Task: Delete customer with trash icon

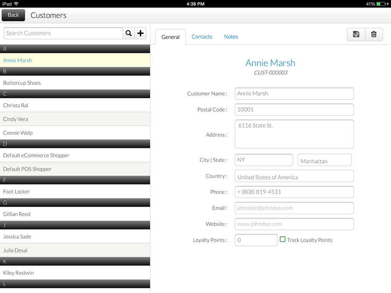Action: click(374, 34)
